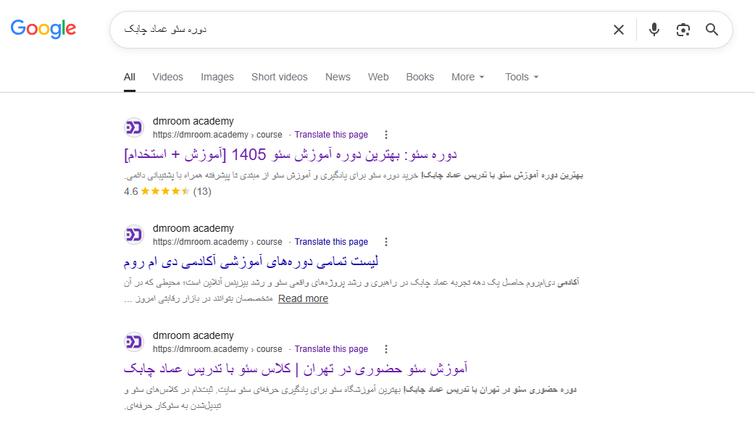Click the magnifying glass search button
The width and height of the screenshot is (755, 423).
712,30
